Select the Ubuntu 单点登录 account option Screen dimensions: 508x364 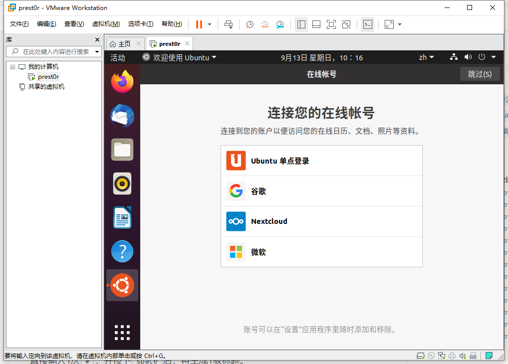pos(321,160)
